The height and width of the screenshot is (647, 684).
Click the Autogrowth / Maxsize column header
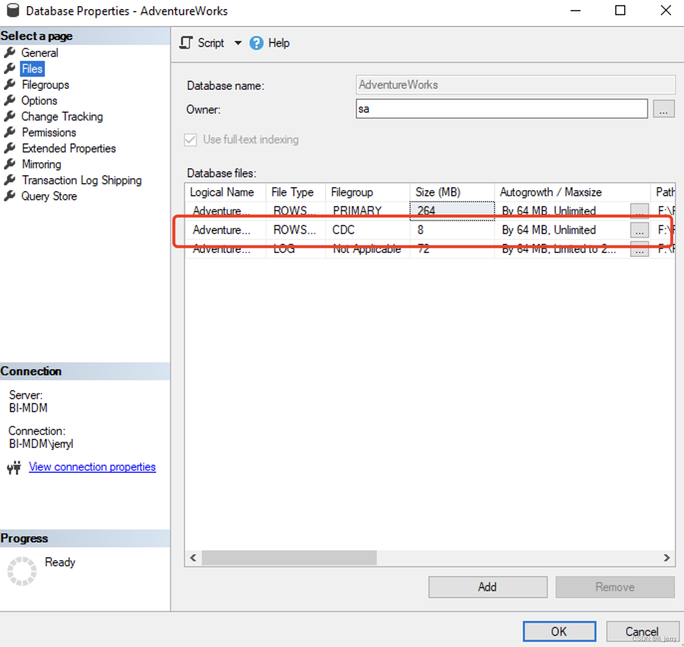pyautogui.click(x=572, y=192)
